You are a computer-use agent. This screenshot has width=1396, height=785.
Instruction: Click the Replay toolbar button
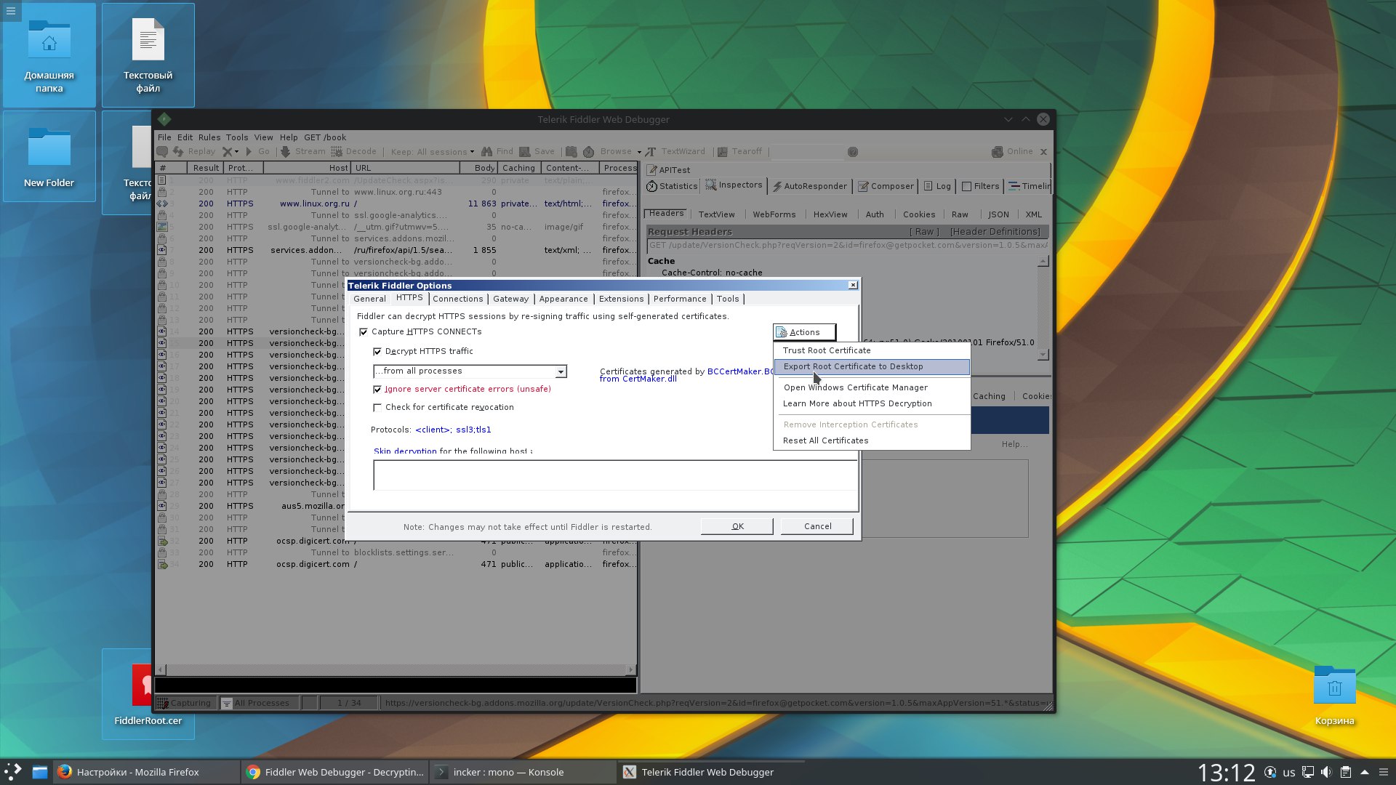[x=194, y=152]
